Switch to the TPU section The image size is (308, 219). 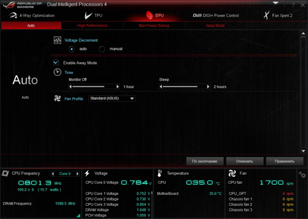tap(93, 15)
